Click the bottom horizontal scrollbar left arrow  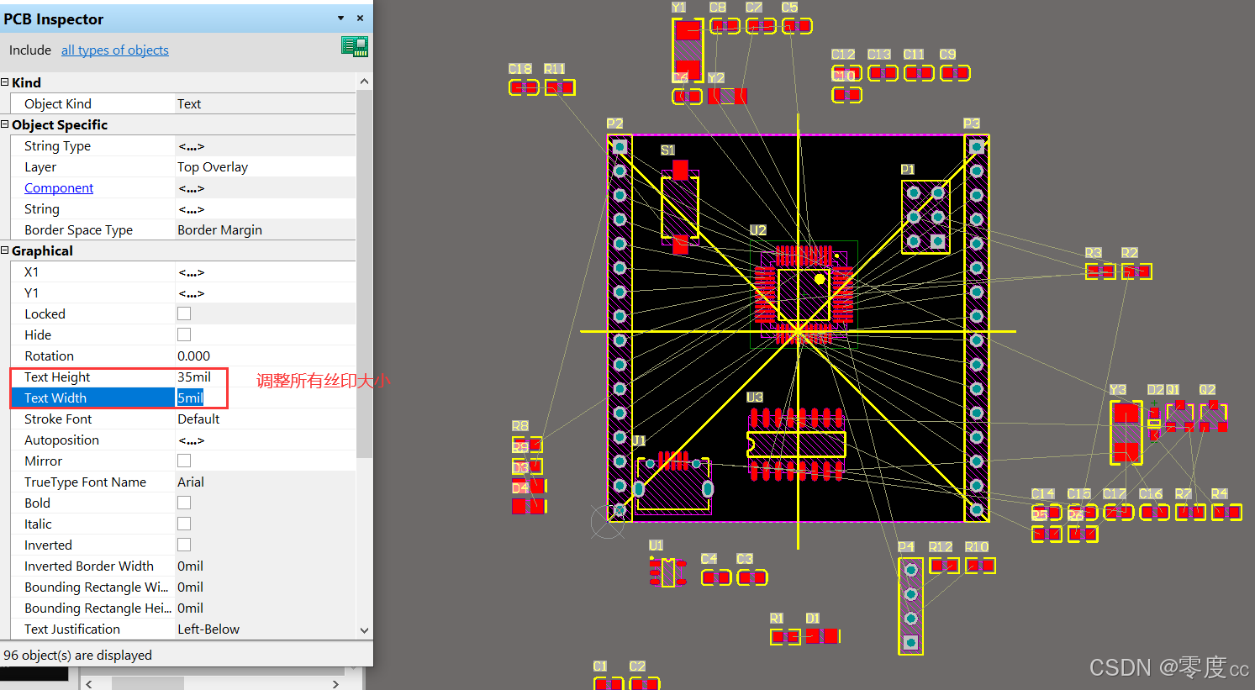89,684
